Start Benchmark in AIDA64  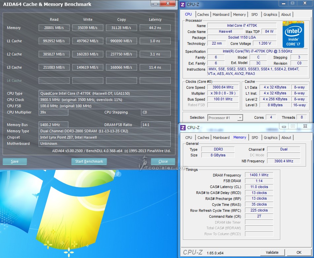point(89,161)
